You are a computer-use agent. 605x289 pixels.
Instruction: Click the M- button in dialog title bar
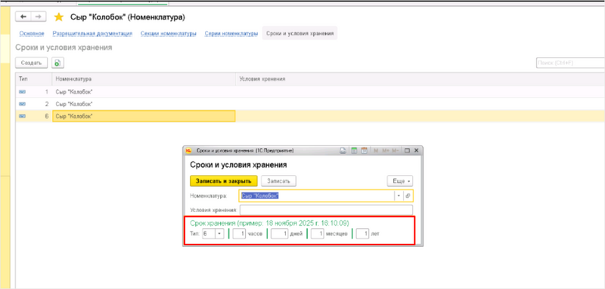395,151
